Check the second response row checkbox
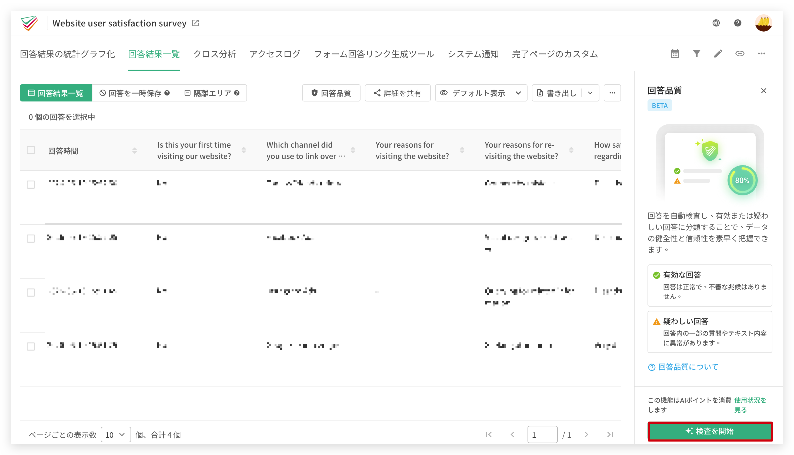 coord(31,239)
